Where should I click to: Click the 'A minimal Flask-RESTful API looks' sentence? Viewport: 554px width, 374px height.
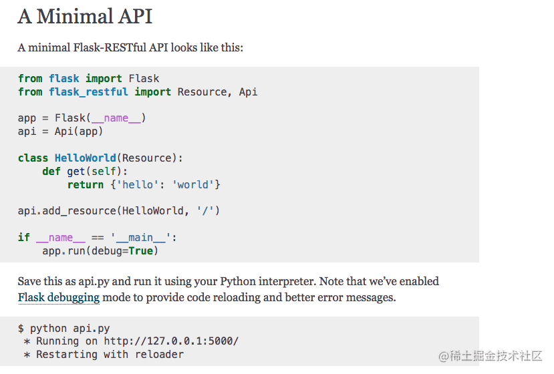click(130, 47)
